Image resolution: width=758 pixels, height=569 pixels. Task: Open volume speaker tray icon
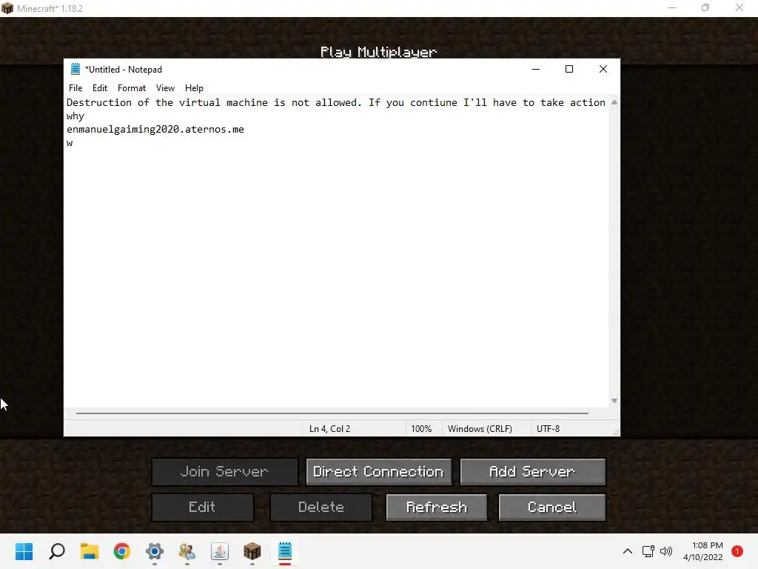coord(666,551)
